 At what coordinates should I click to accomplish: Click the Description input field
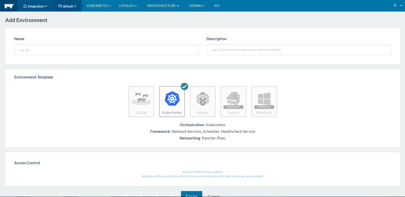299,50
